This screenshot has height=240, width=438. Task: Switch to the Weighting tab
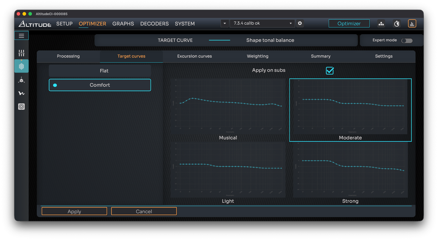[258, 56]
